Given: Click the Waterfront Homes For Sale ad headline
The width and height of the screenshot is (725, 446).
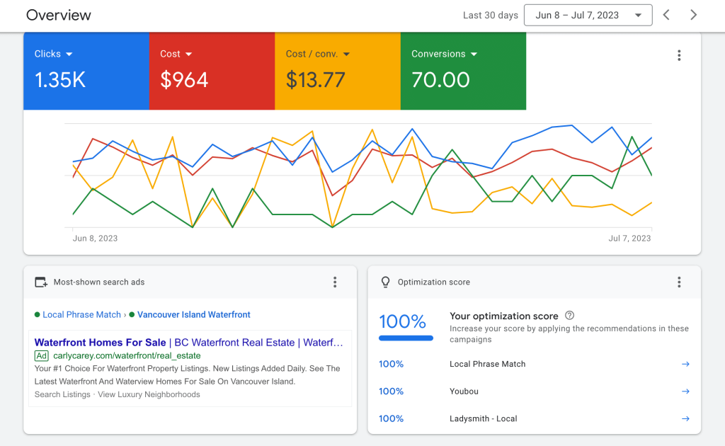Looking at the screenshot, I should [x=99, y=342].
